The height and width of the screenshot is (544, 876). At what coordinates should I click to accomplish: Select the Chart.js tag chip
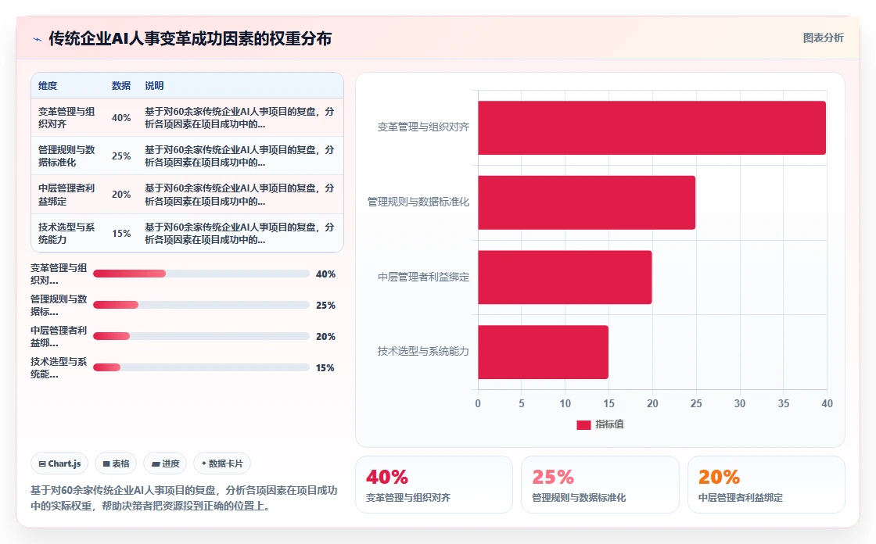[59, 463]
